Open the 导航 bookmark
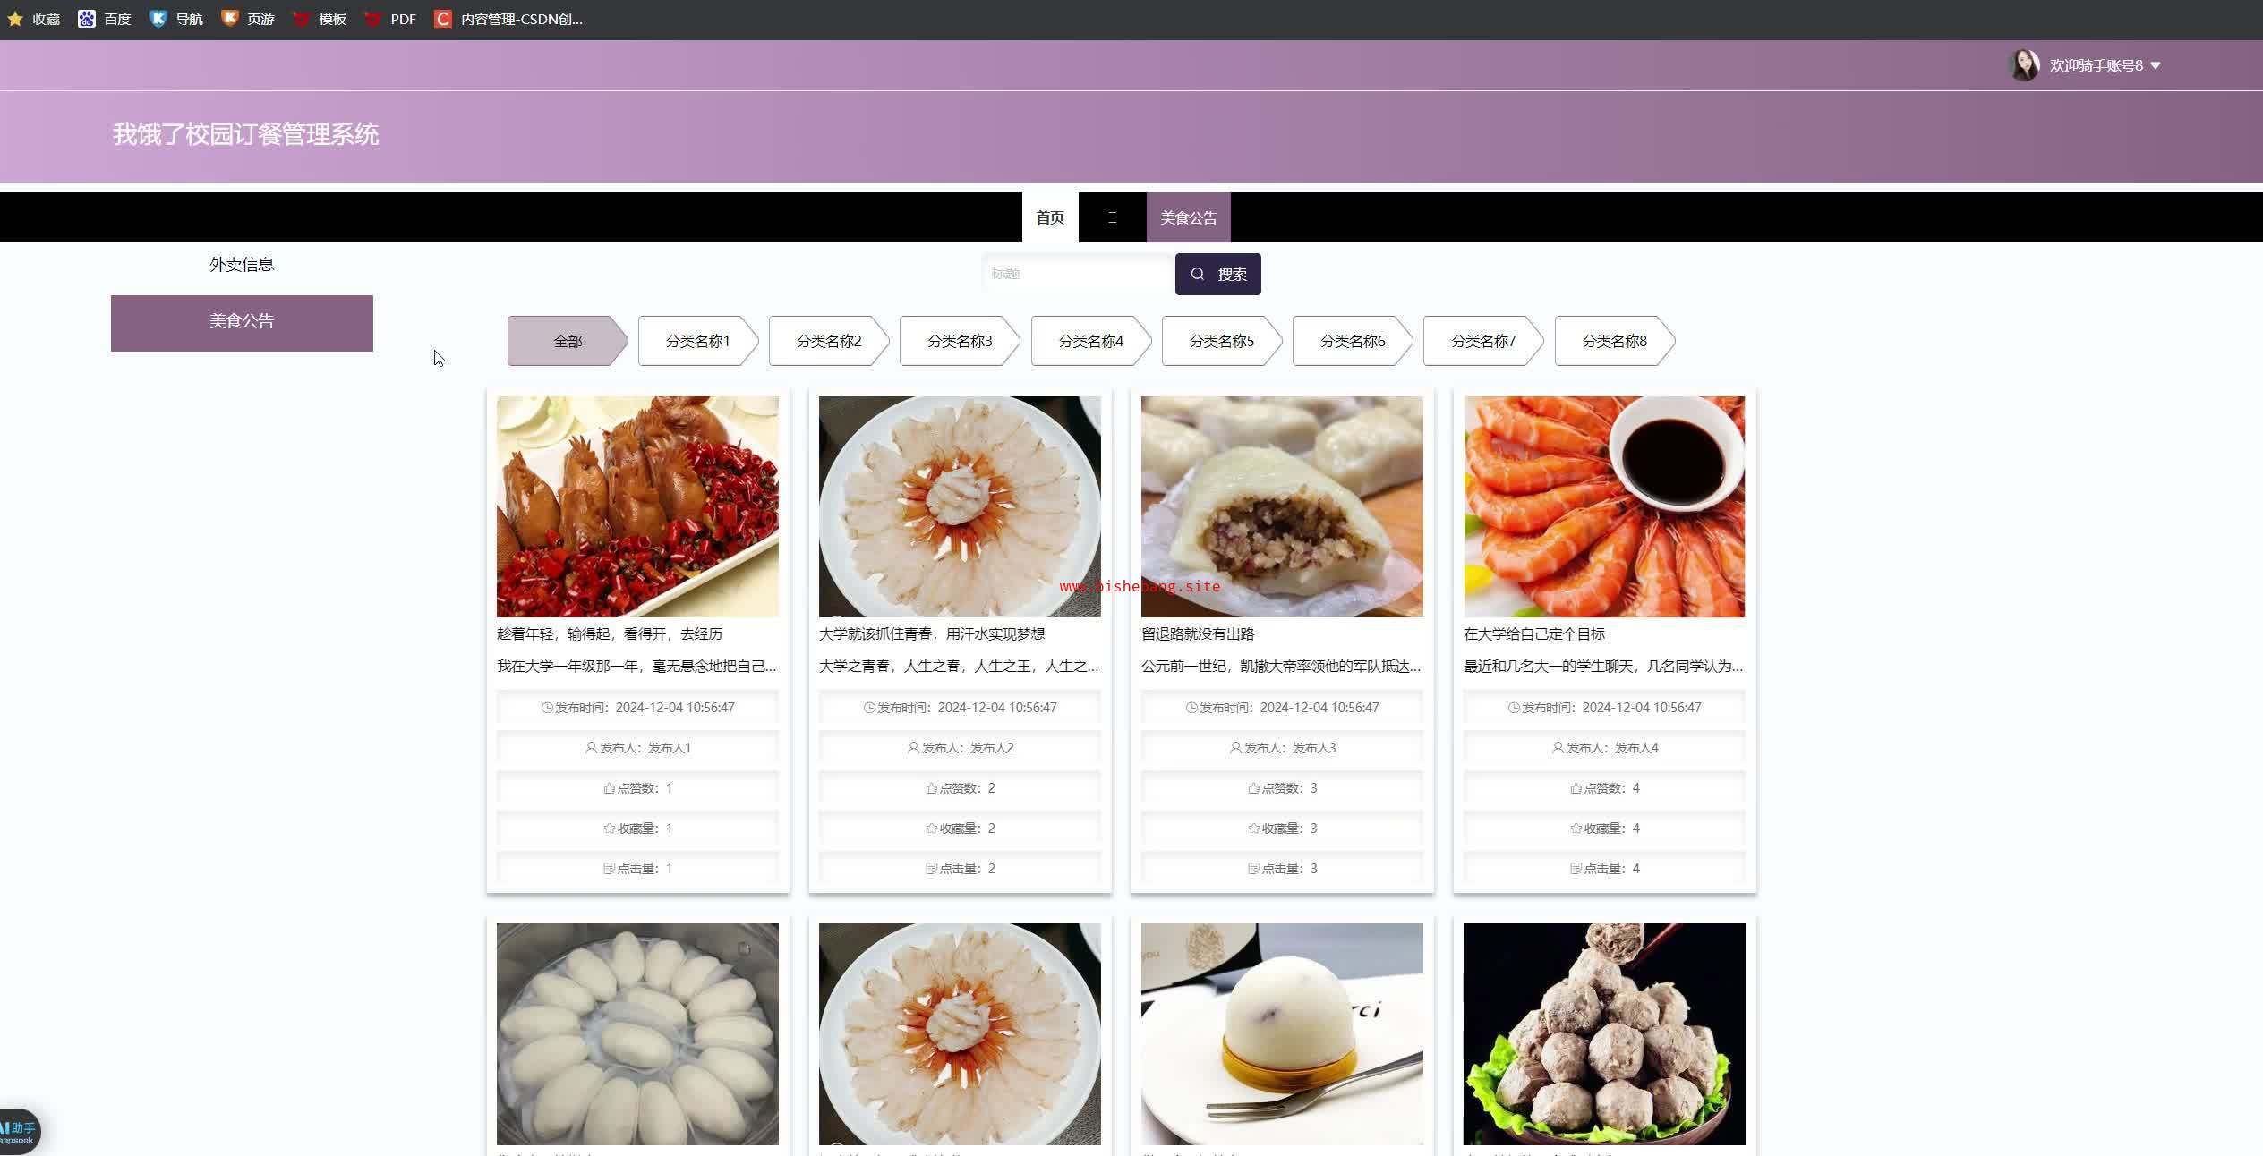This screenshot has width=2263, height=1156. tap(177, 19)
